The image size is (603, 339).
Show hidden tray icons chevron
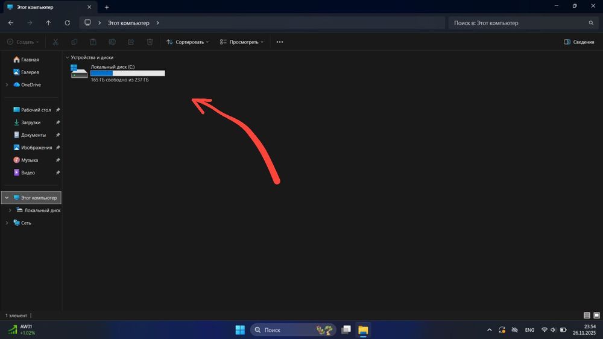coord(489,330)
